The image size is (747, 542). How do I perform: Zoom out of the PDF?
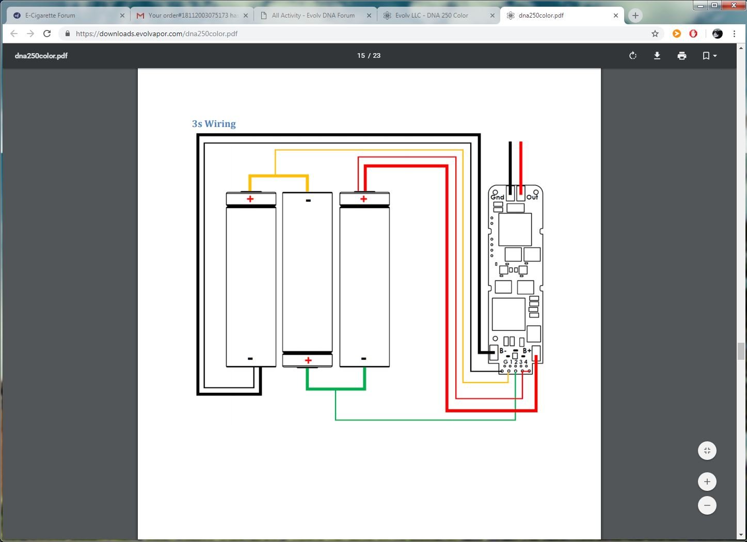tap(707, 505)
